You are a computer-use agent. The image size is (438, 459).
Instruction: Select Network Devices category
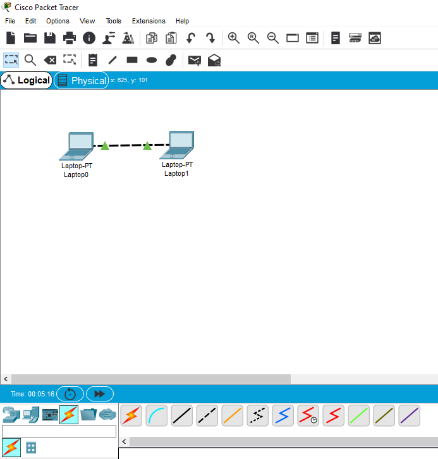11,415
